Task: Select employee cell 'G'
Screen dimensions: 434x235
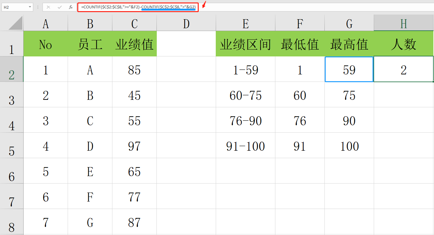Action: tap(90, 222)
